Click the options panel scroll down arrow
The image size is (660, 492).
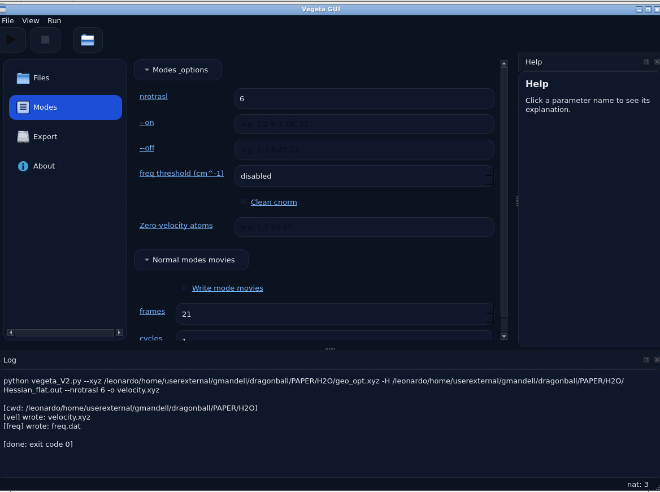click(x=504, y=336)
